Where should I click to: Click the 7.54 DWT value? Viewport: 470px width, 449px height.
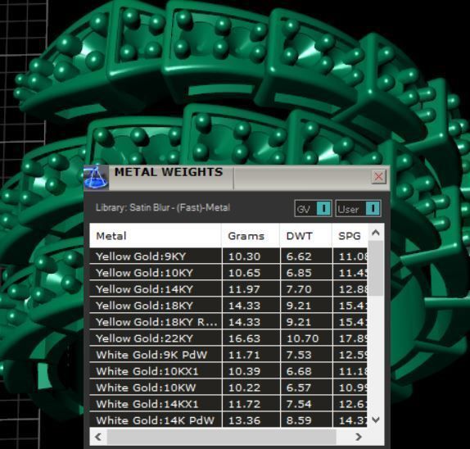coord(299,404)
